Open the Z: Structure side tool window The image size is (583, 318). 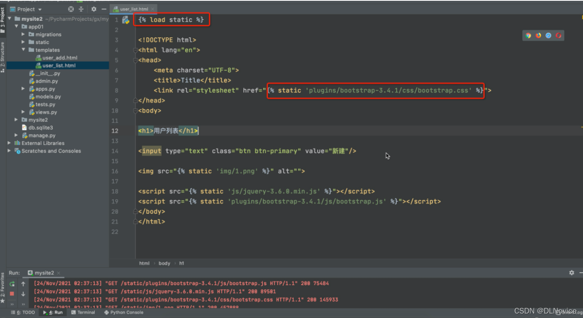[x=2, y=57]
